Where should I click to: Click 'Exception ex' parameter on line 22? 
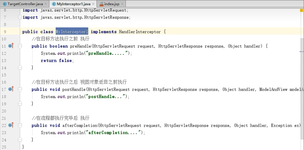click(285, 125)
